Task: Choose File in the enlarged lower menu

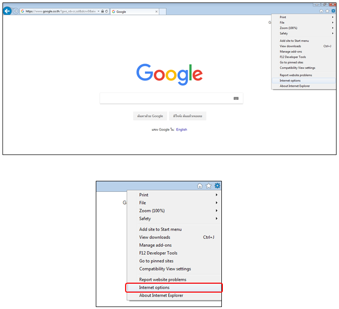Action: pos(174,203)
